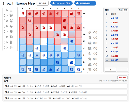Image resolution: width=130 pixels, height=103 pixels.
Task: Select the blue 銀 silver on square 7九
Action: coord(37,69)
